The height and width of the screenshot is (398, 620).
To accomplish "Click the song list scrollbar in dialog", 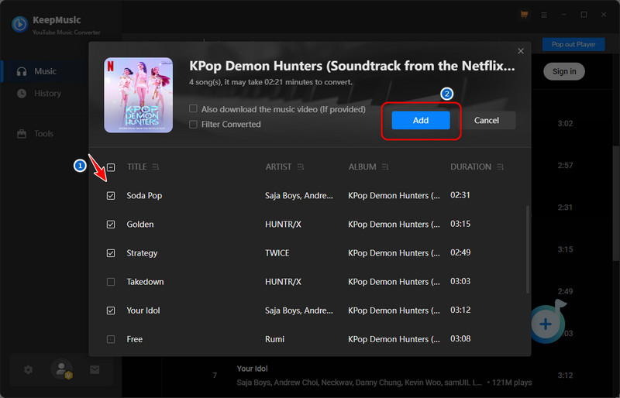I will [528, 249].
